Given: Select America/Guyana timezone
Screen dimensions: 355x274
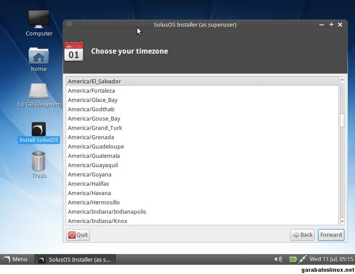Looking at the screenshot, I should click(202, 174).
